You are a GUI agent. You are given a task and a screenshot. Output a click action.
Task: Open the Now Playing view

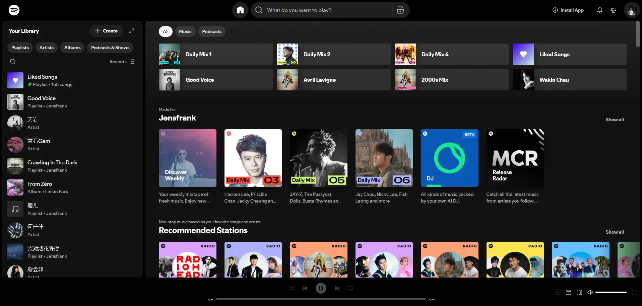557,292
